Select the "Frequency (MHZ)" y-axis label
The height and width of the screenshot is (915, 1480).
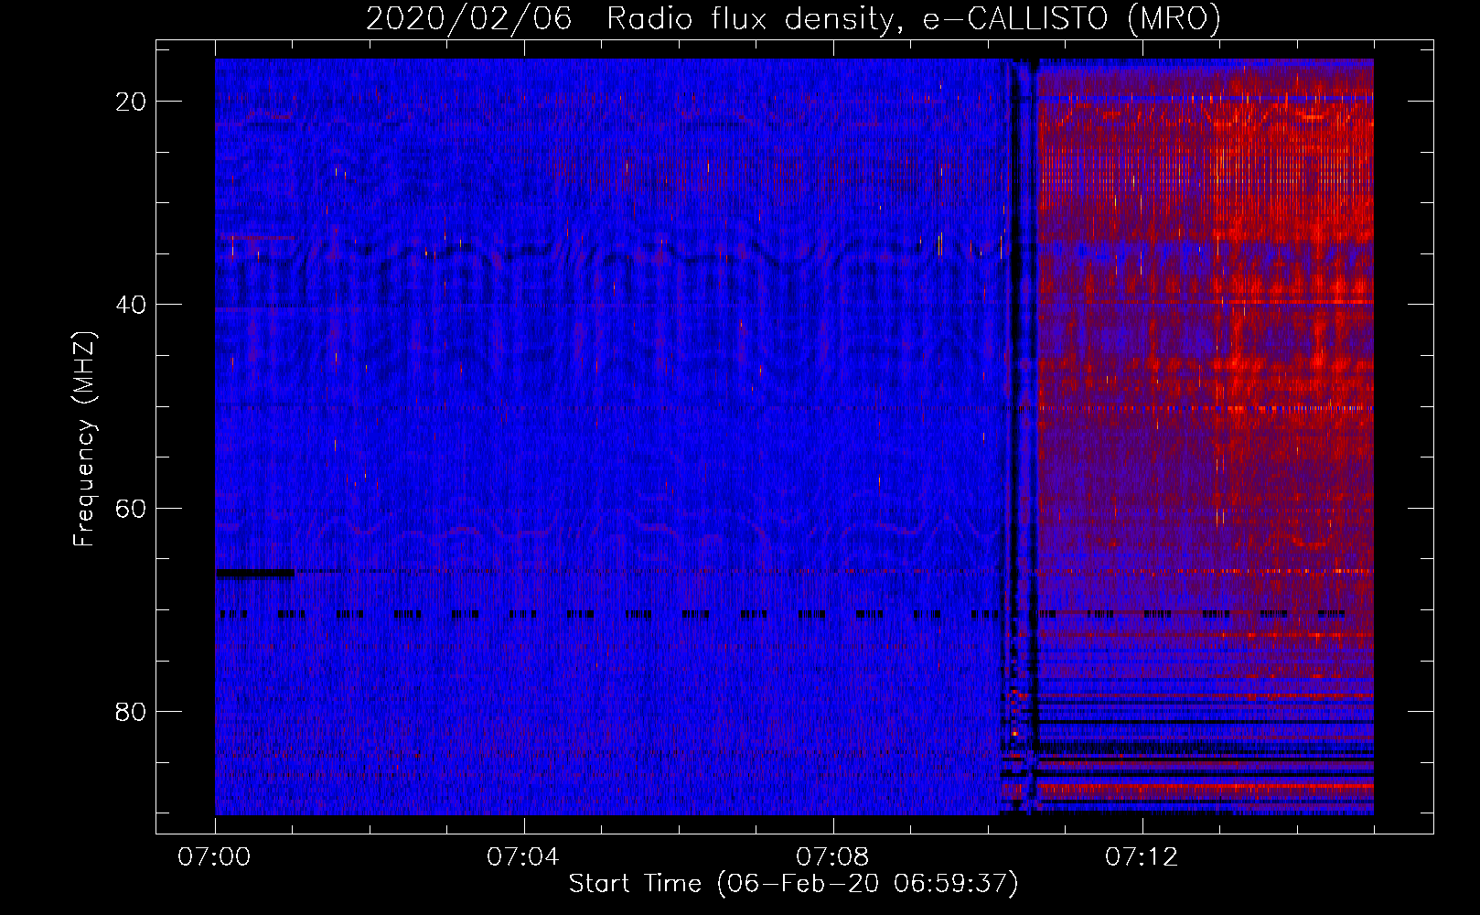click(x=85, y=438)
